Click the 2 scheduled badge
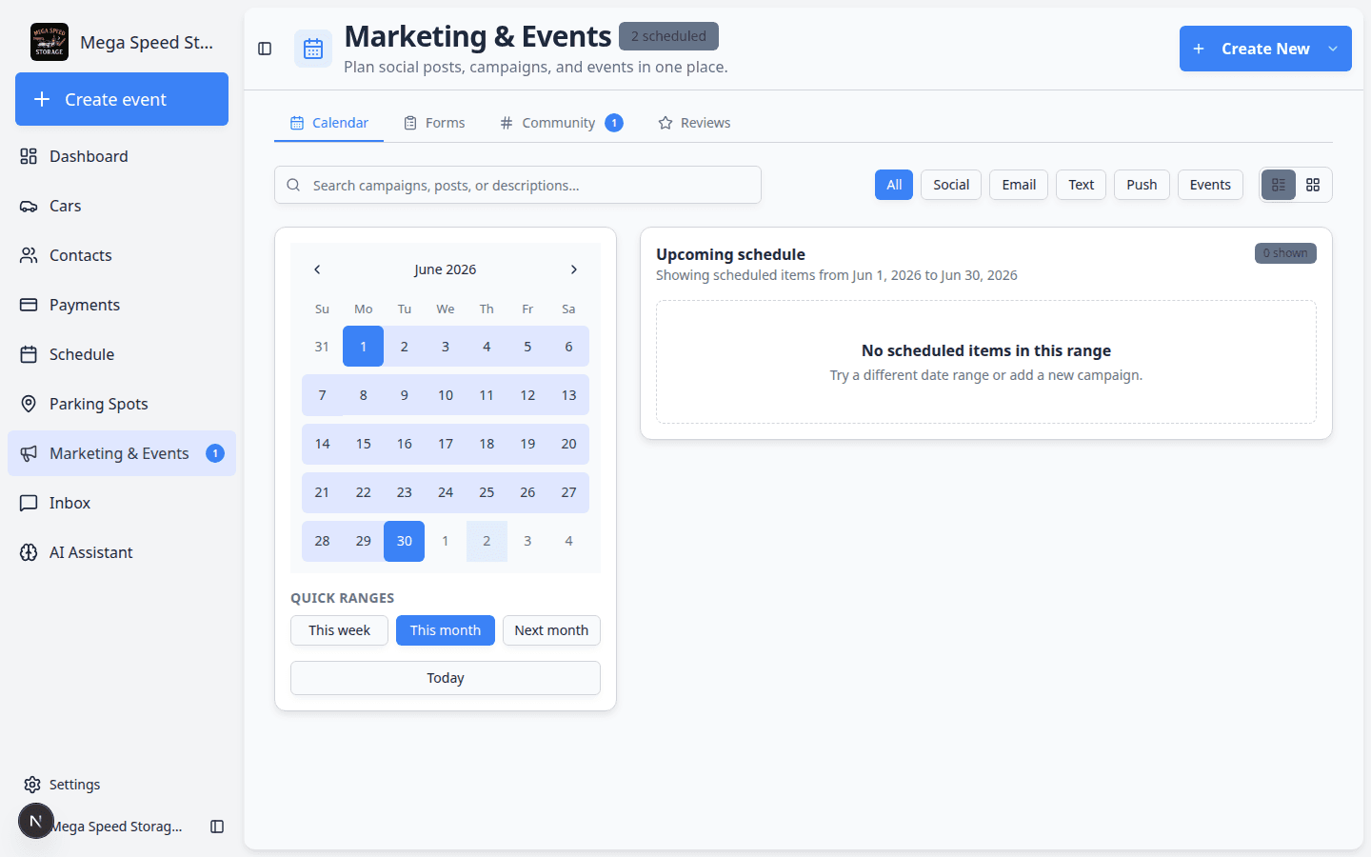This screenshot has width=1371, height=857. 668,36
